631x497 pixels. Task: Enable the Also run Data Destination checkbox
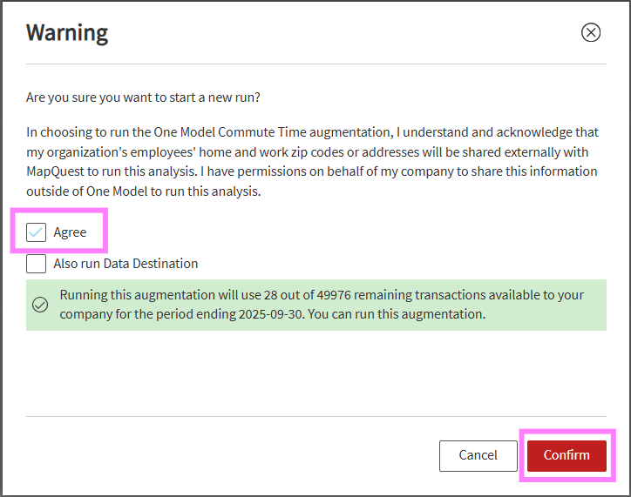point(37,264)
